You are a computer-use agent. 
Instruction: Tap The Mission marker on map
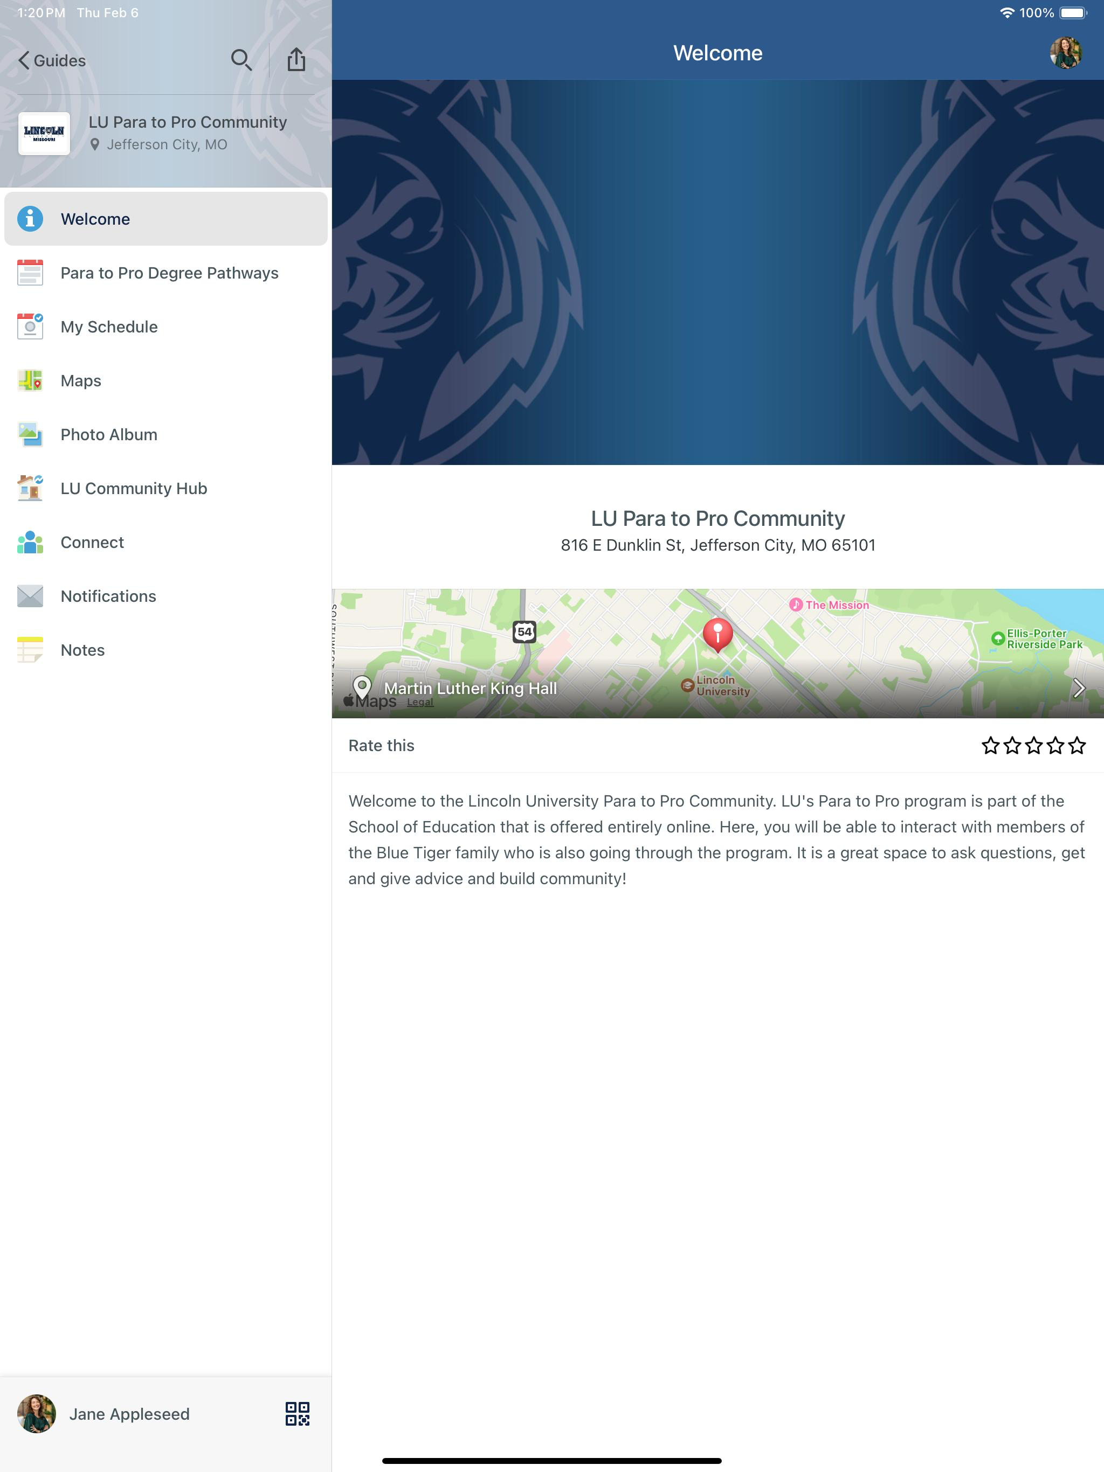coord(829,605)
